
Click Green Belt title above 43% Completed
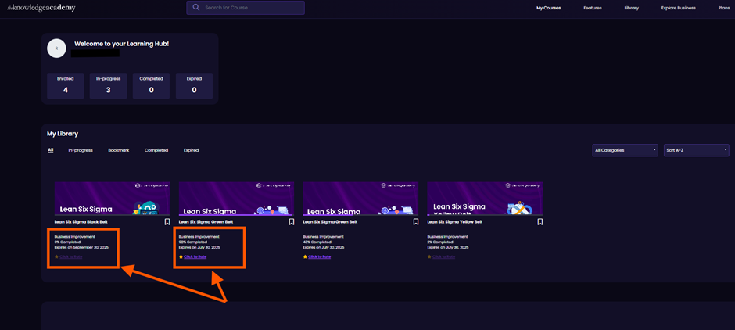tap(330, 222)
